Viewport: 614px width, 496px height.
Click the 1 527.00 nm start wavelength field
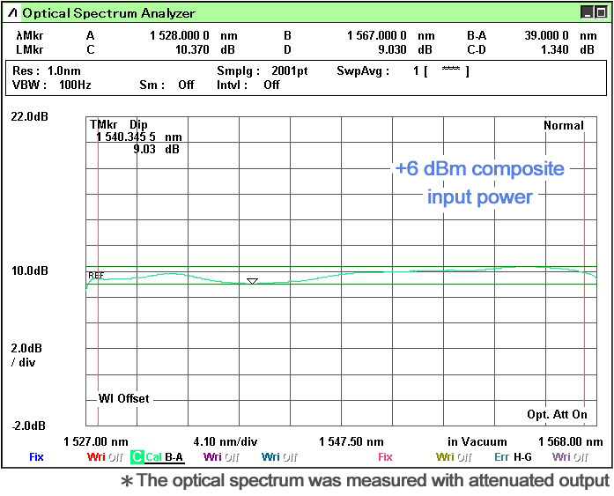click(x=96, y=441)
